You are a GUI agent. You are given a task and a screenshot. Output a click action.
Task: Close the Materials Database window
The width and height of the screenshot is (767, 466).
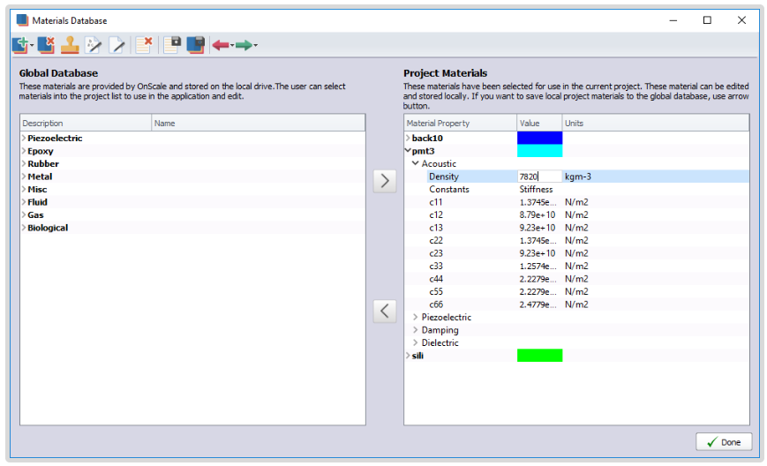[x=741, y=20]
